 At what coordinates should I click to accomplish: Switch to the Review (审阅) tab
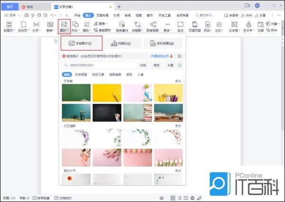(128, 15)
